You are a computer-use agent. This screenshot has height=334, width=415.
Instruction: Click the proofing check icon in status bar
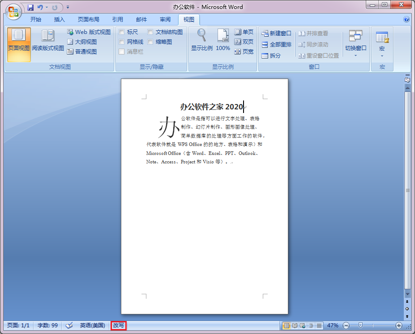pyautogui.click(x=69, y=325)
